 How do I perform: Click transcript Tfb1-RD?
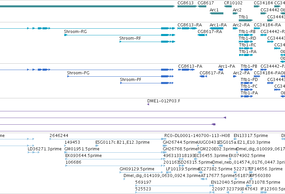click(x=246, y=42)
